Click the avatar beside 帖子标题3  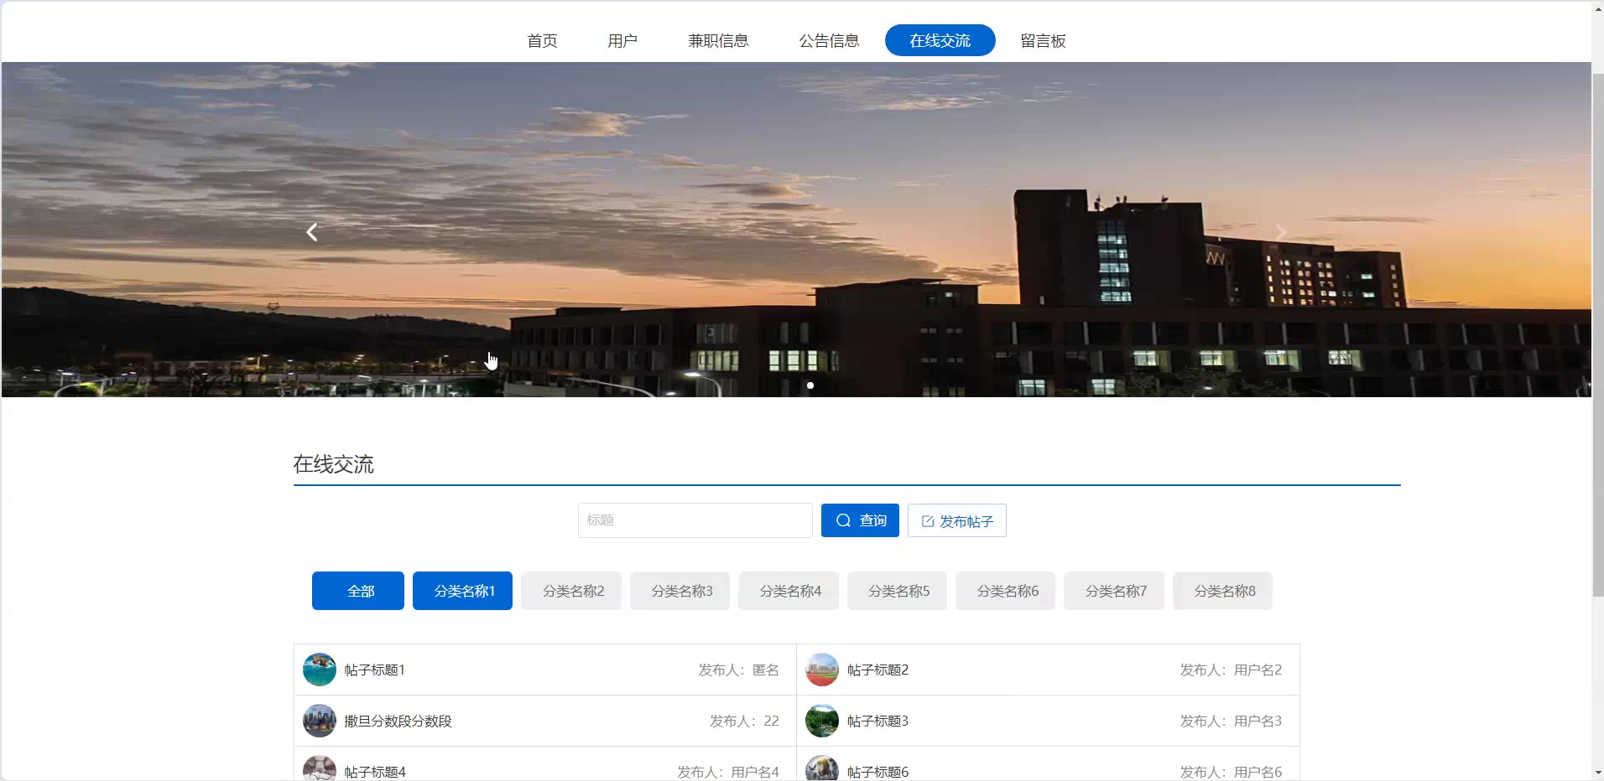pos(821,722)
